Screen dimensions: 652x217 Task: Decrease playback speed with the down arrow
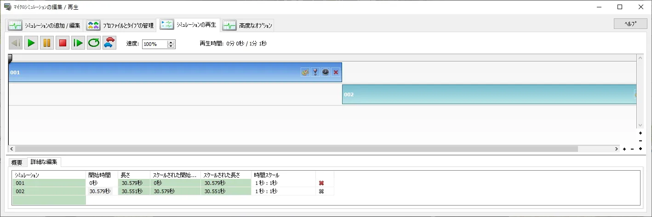pyautogui.click(x=171, y=46)
